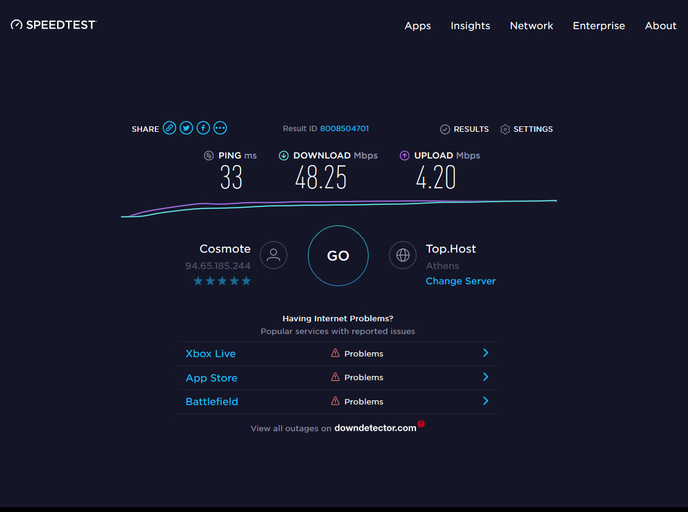Expand Xbox Live issue details chevron
Image resolution: width=688 pixels, height=512 pixels.
tap(486, 353)
